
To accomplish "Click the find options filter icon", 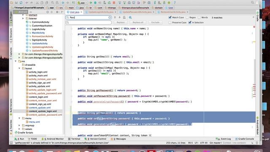I will pos(130,17).
